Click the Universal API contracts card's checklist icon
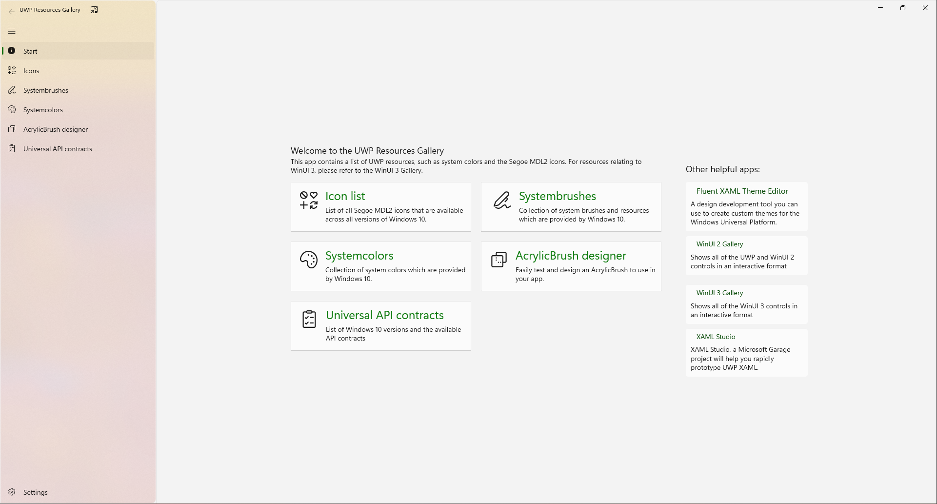This screenshot has width=937, height=504. pos(309,320)
